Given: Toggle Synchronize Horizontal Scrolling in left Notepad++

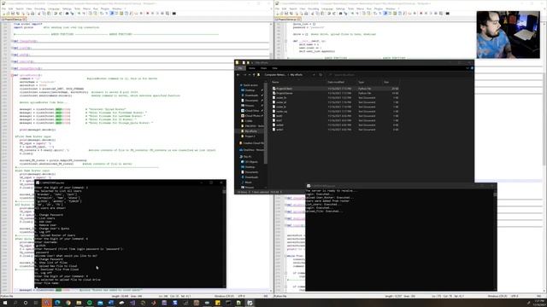Looking at the screenshot, I should click(95, 14).
